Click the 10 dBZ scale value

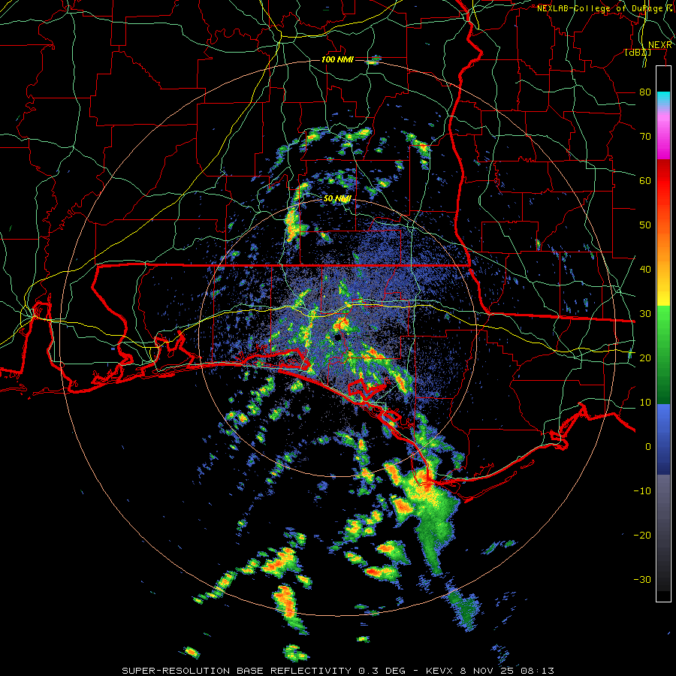[645, 403]
